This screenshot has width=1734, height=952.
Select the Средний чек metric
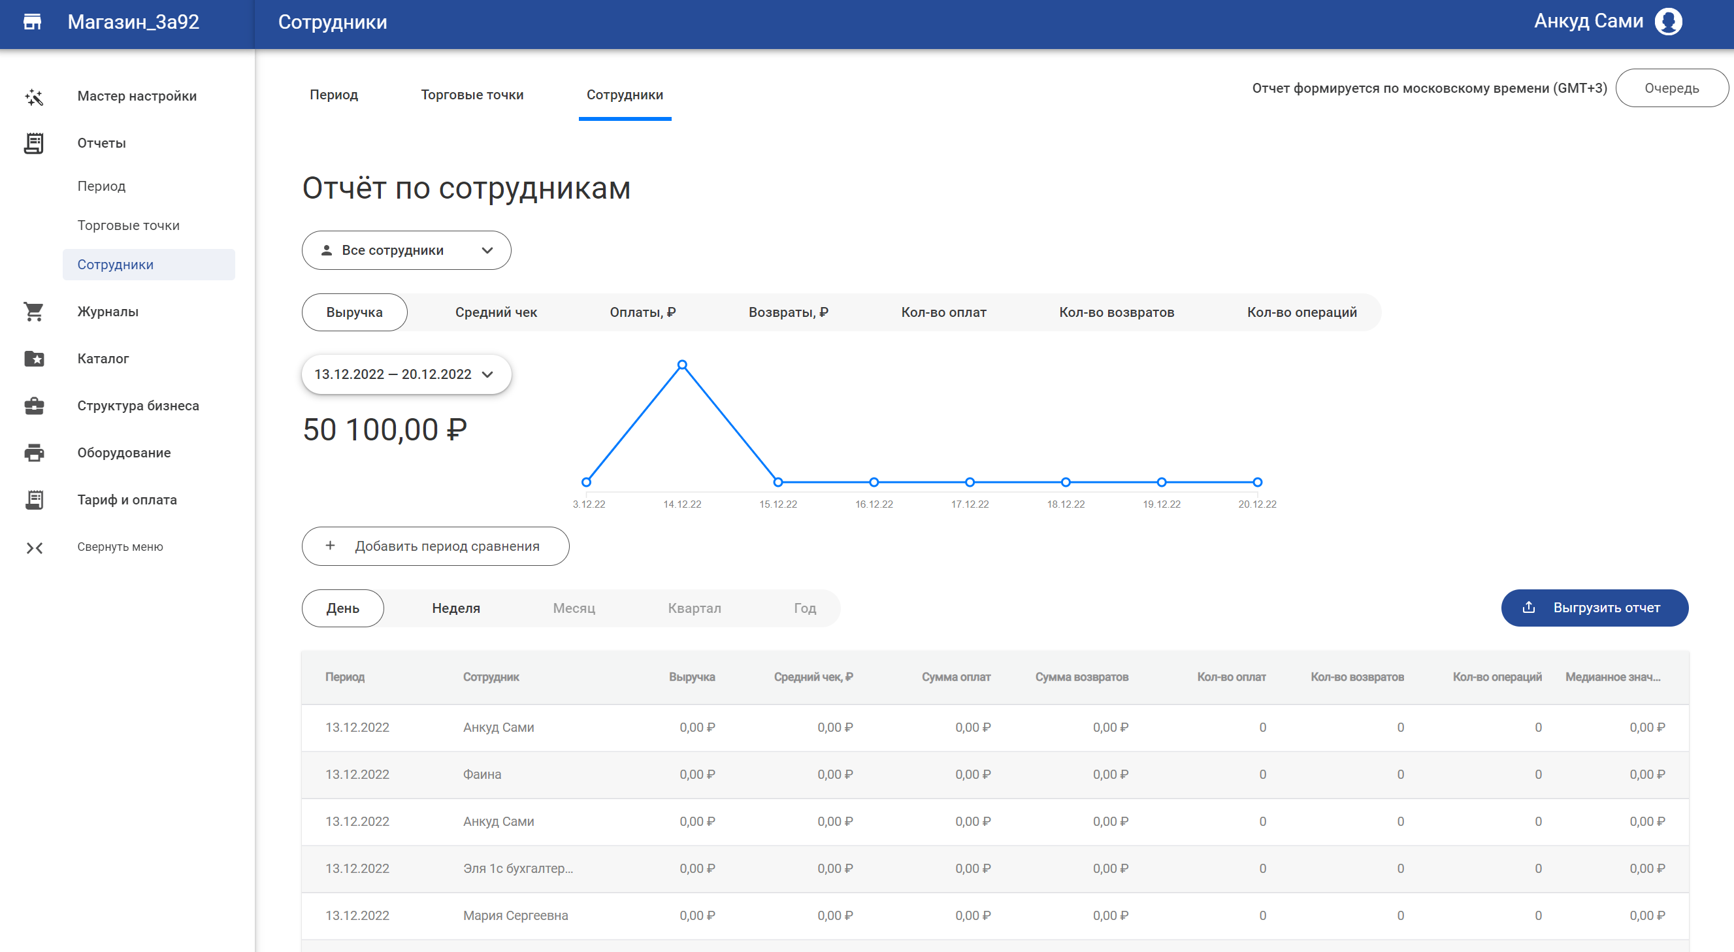pos(495,312)
